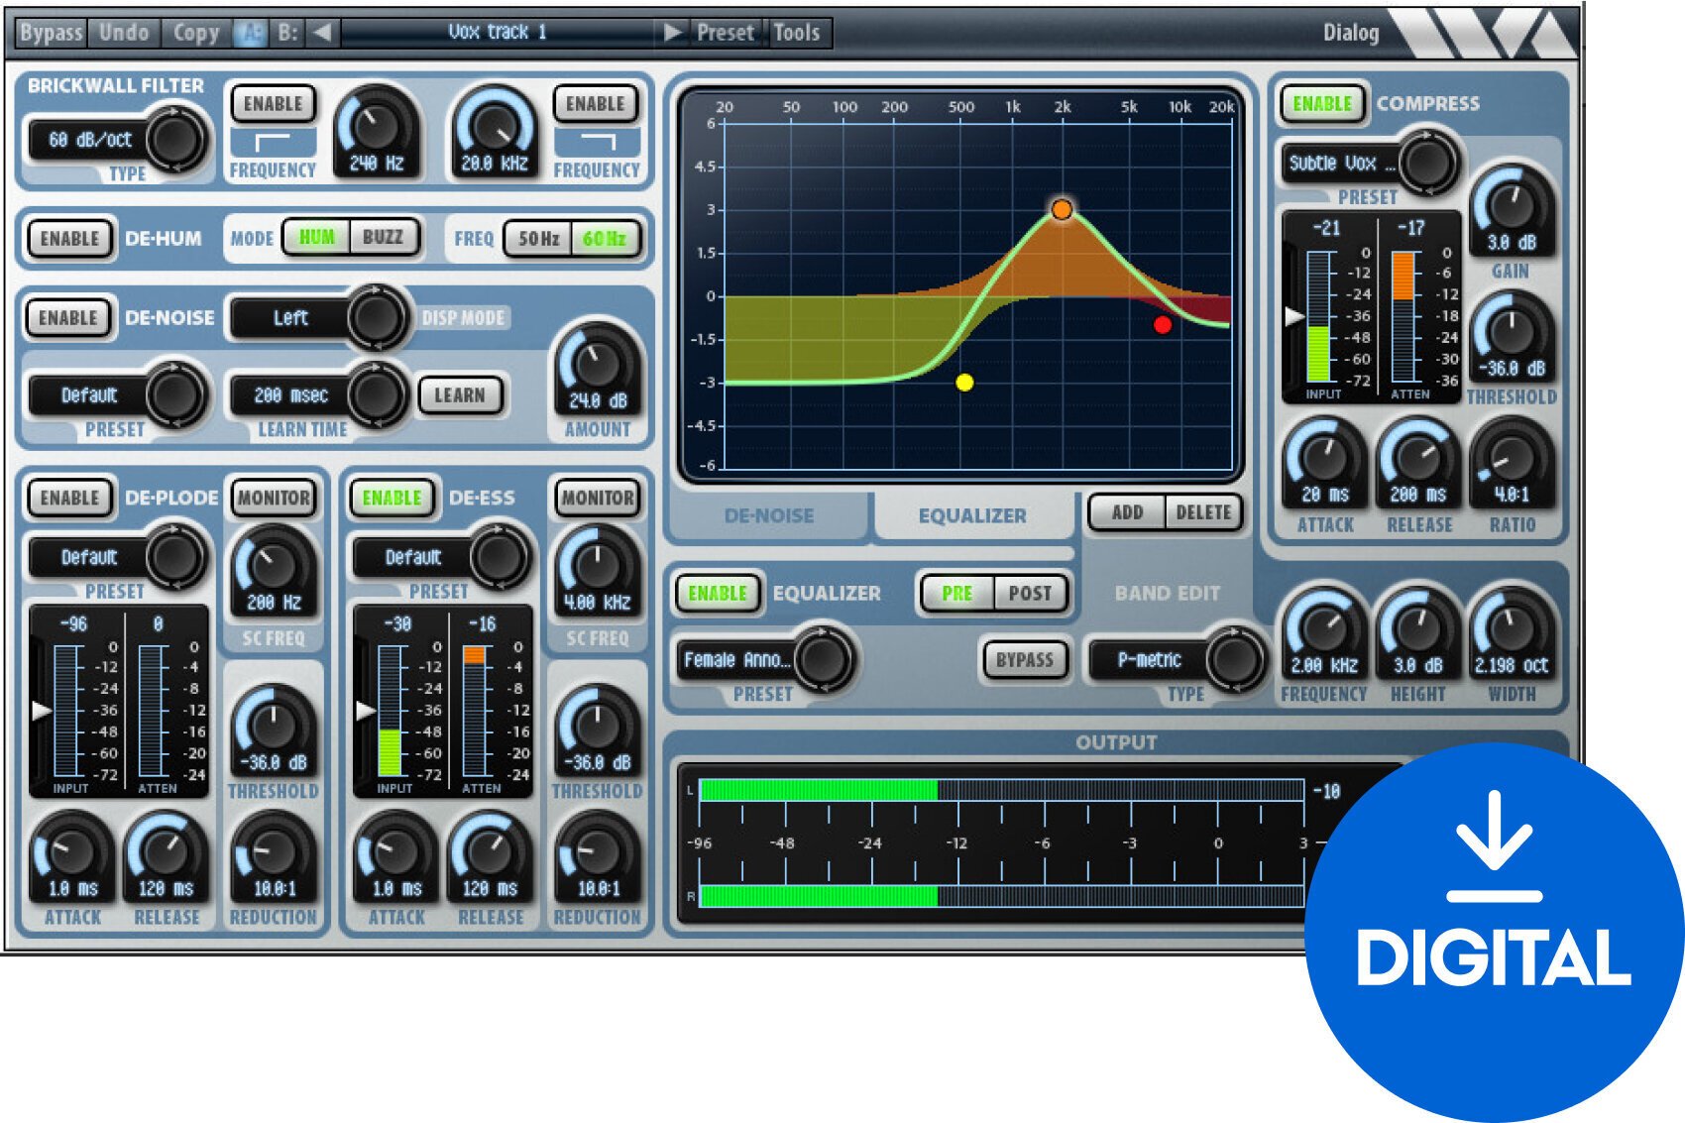
Task: Click the De-Noise Learn button
Action: (x=462, y=395)
